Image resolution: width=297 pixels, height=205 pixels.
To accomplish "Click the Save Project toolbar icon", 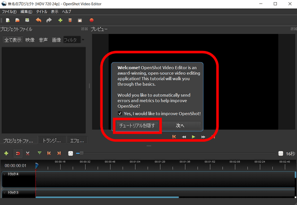I will click(27, 20).
